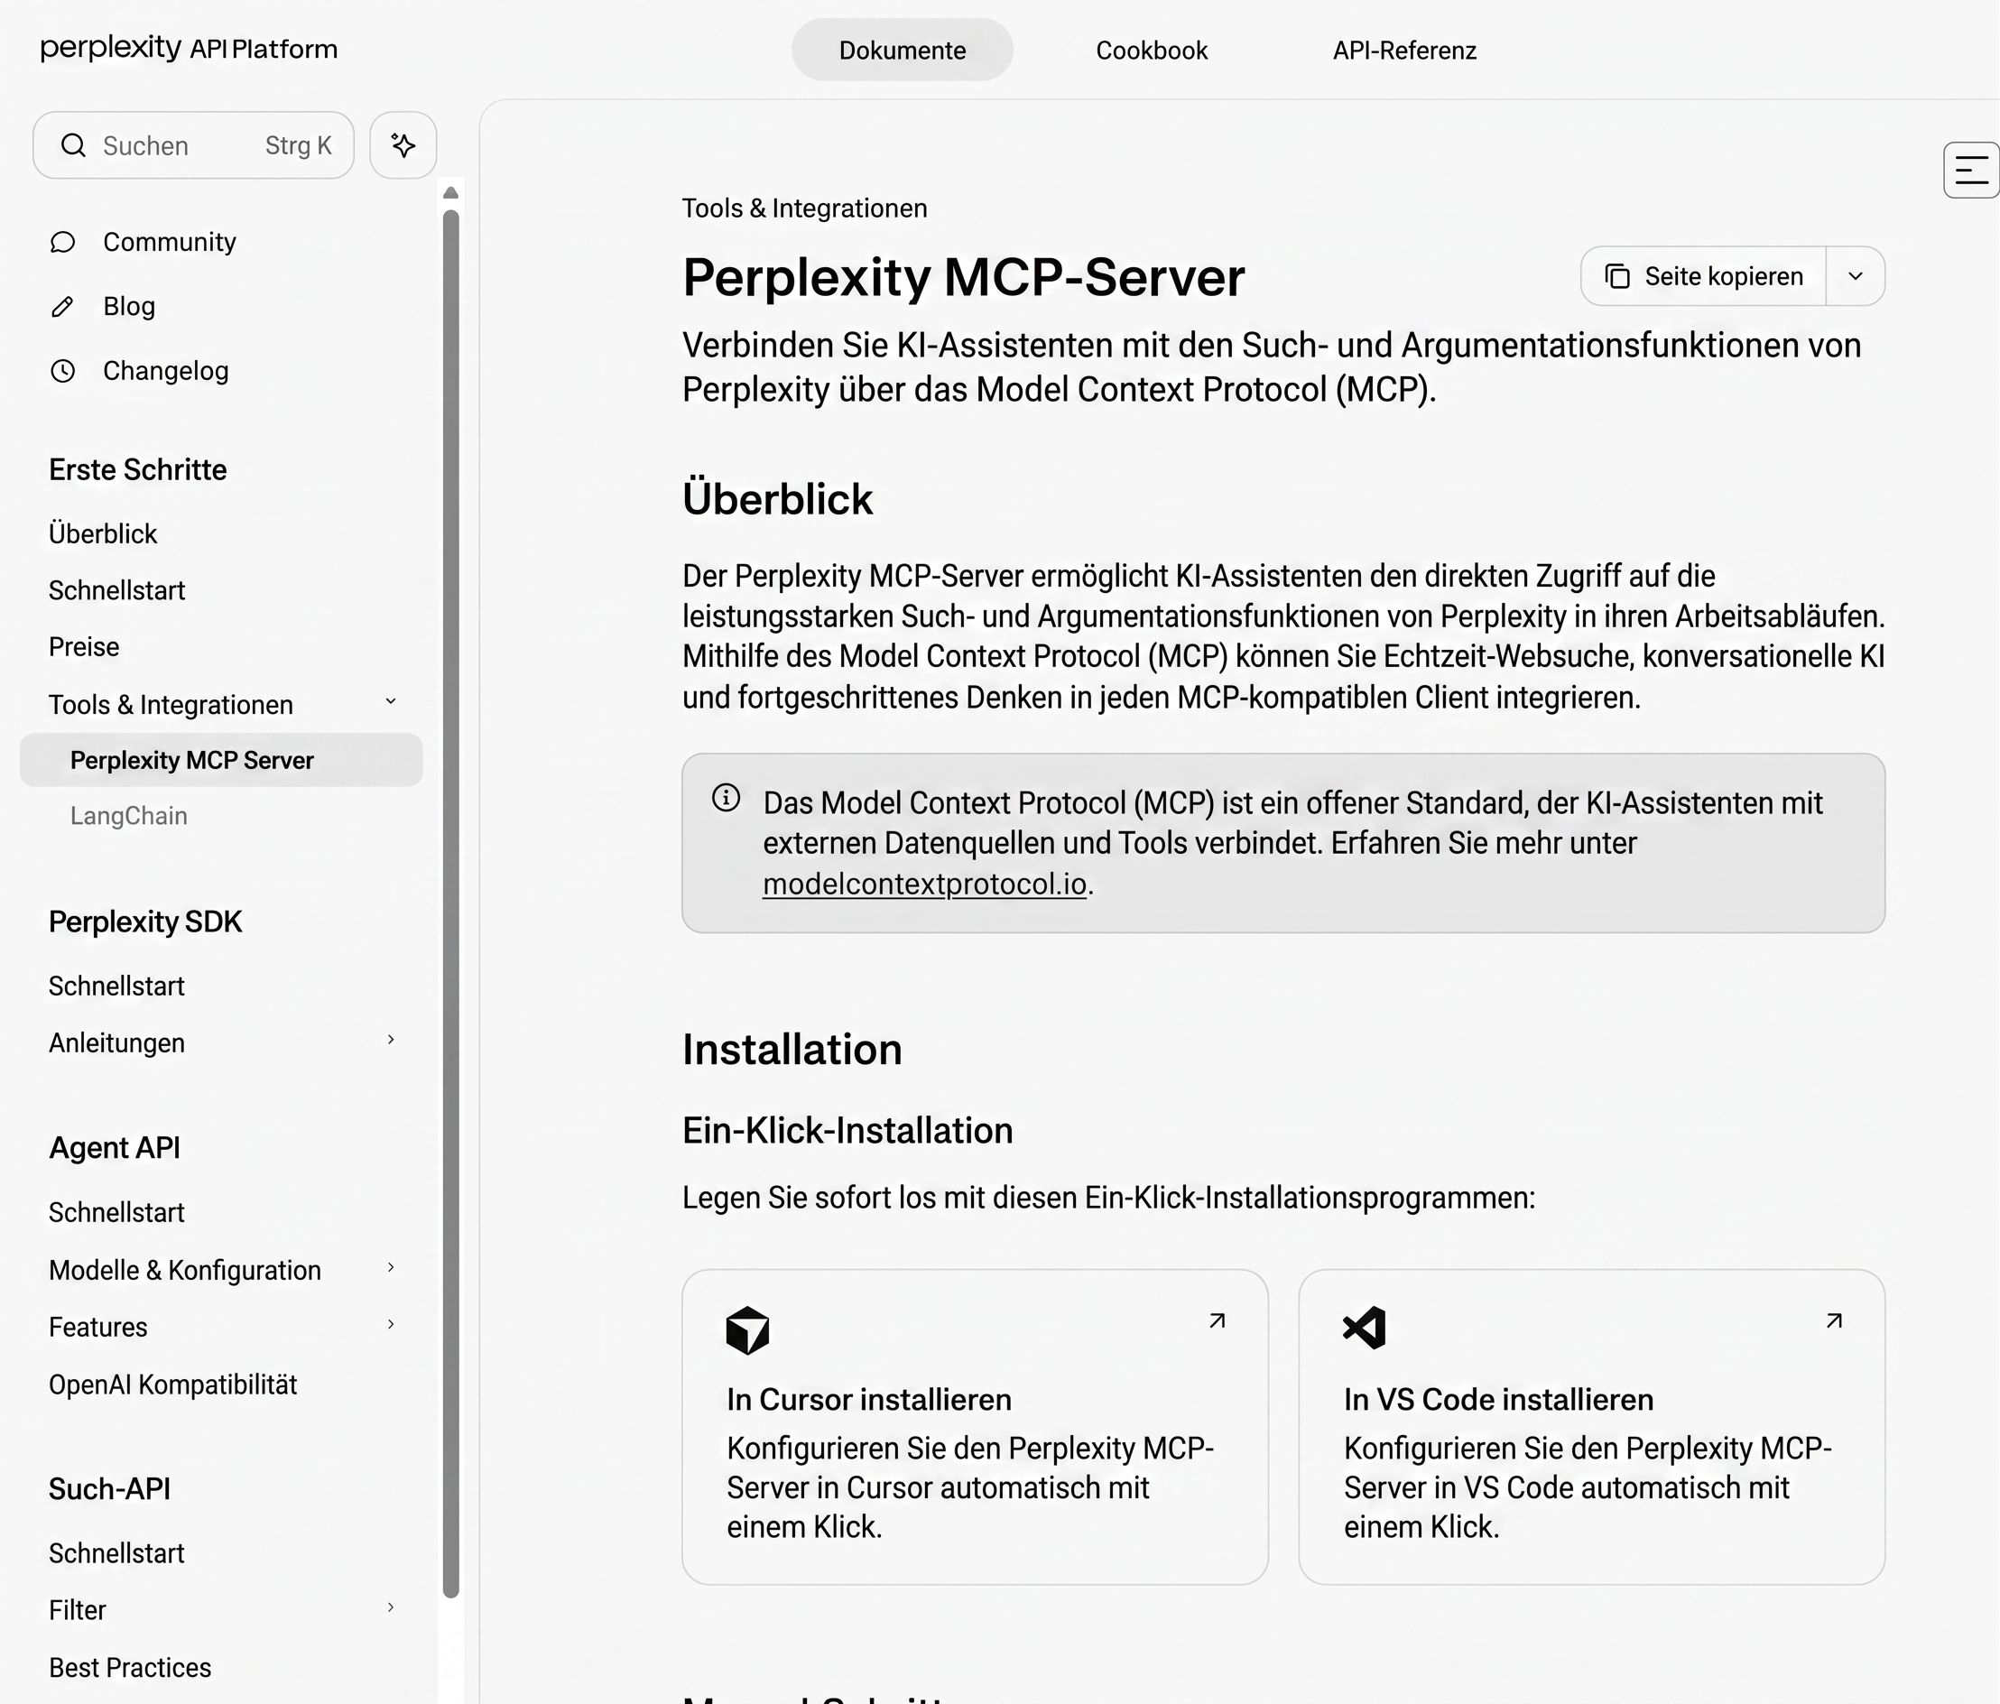The width and height of the screenshot is (2000, 1704).
Task: Open Schnellstart under Agent API
Action: tap(116, 1213)
